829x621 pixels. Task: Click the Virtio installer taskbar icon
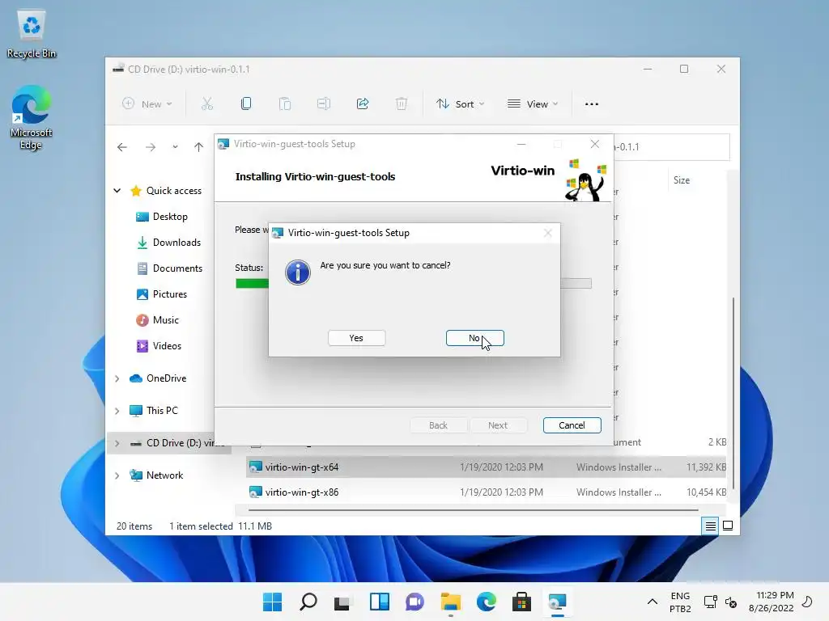pos(557,602)
